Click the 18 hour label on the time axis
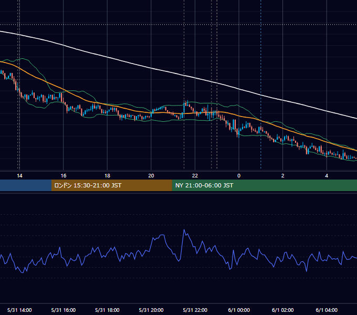357x315 pixels. [x=107, y=176]
